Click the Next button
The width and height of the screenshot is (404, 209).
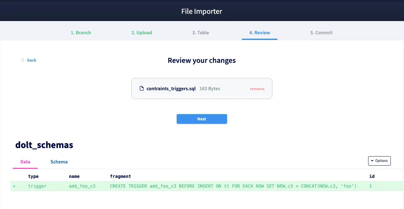click(202, 119)
